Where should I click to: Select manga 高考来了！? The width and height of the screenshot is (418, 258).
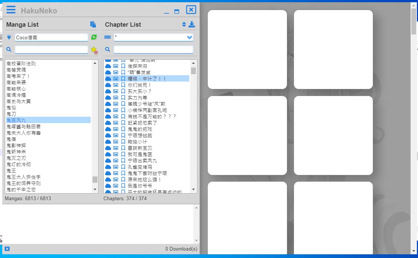pyautogui.click(x=18, y=76)
